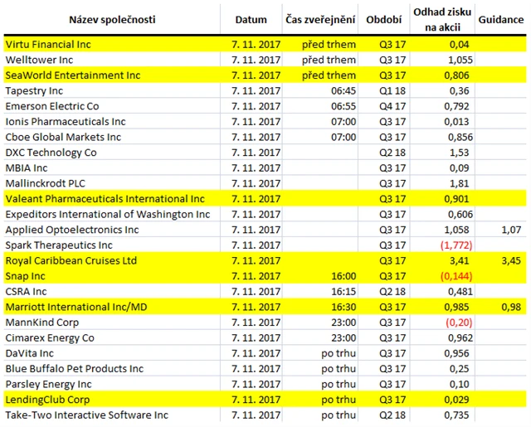Select the 'Název společnosti' column header
The width and height of the screenshot is (531, 427).
pos(112,20)
